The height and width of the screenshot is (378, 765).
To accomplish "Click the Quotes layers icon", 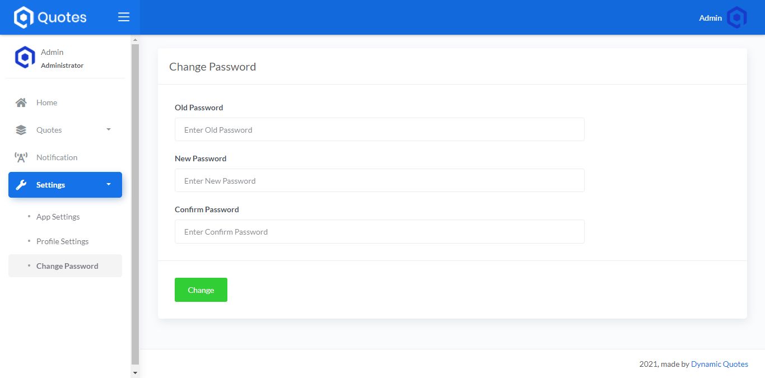I will (x=21, y=130).
